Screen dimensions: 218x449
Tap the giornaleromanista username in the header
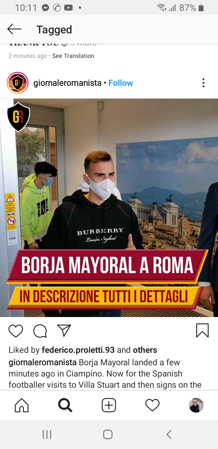point(67,83)
